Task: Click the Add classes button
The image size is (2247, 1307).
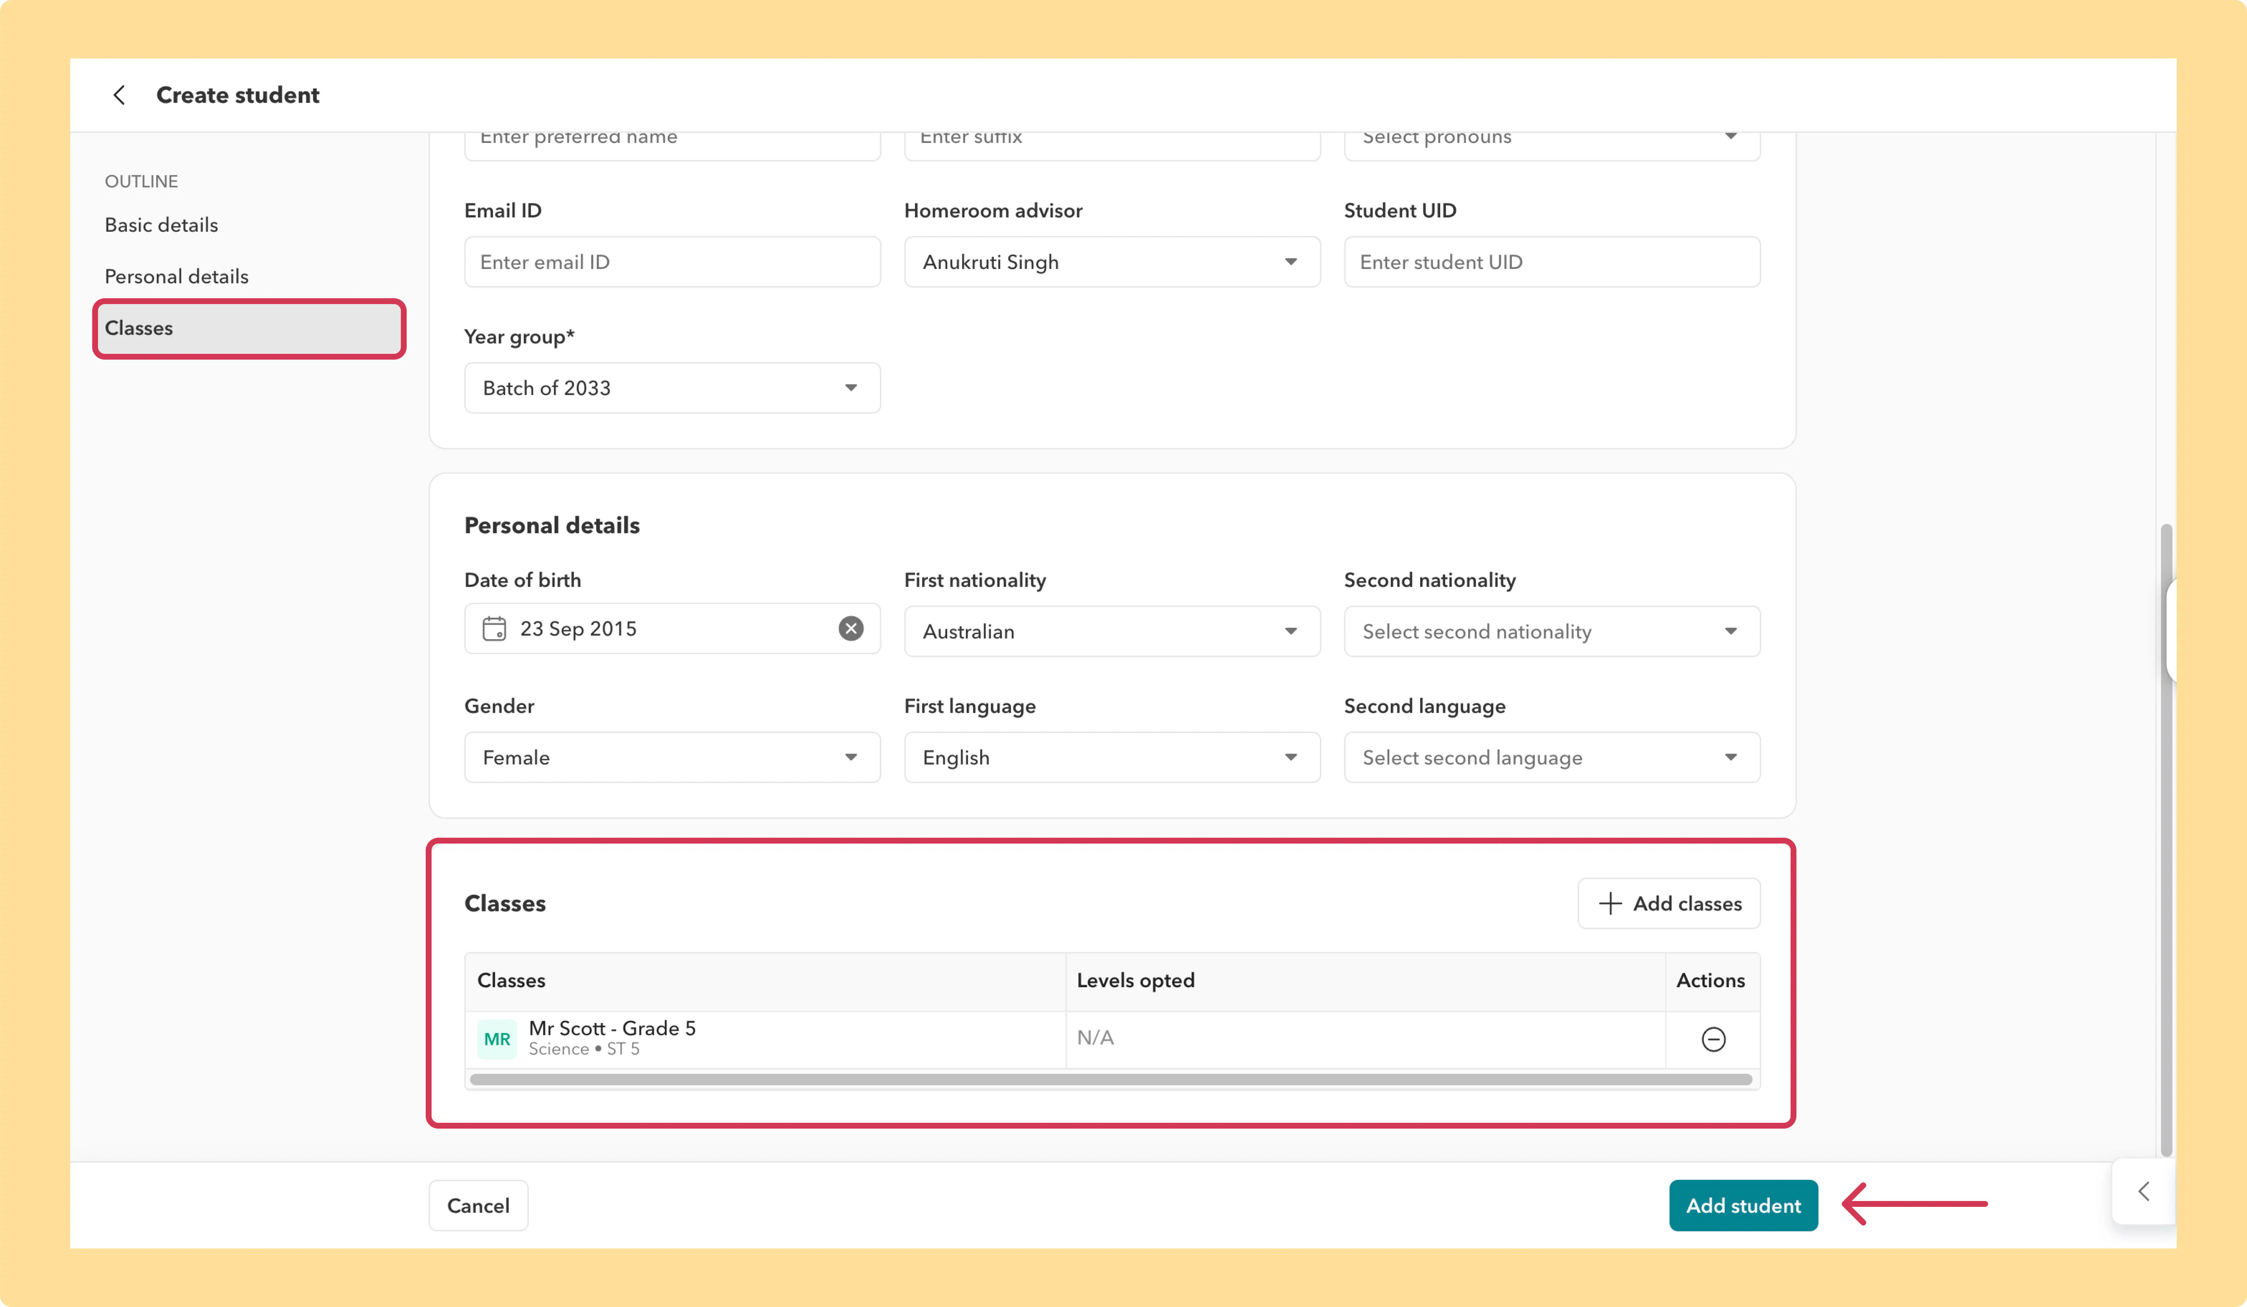Action: 1668,903
